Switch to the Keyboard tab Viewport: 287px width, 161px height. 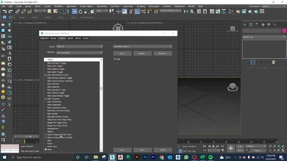(44, 38)
